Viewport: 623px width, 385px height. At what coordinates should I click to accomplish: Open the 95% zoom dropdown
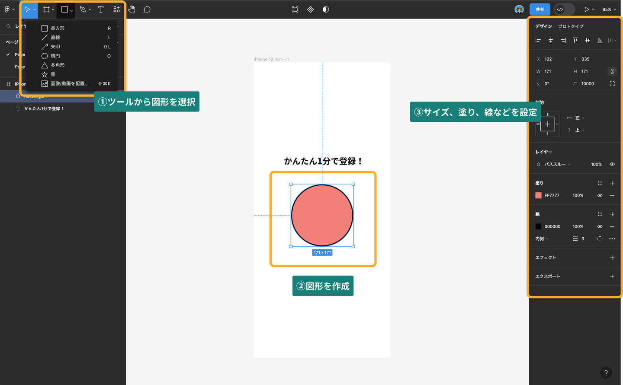coord(609,10)
